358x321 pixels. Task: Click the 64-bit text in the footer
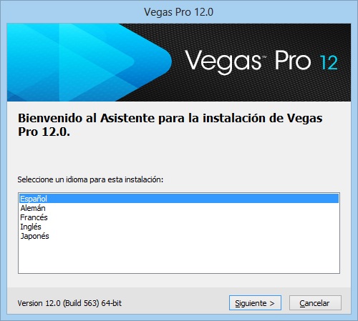click(112, 303)
